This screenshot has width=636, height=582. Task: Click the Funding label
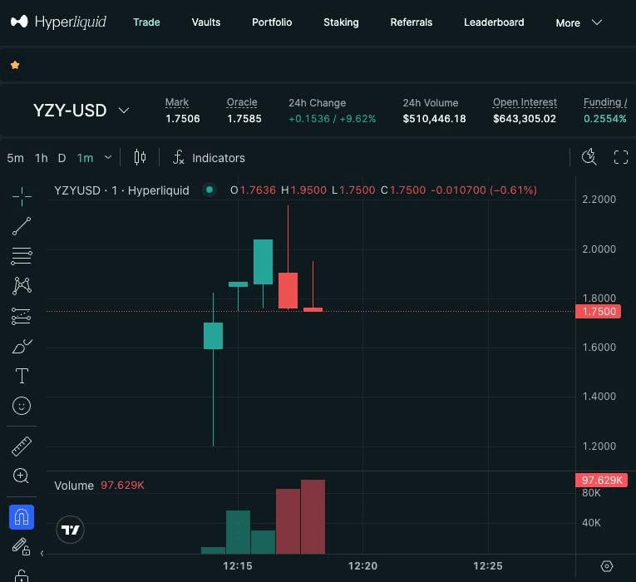605,102
